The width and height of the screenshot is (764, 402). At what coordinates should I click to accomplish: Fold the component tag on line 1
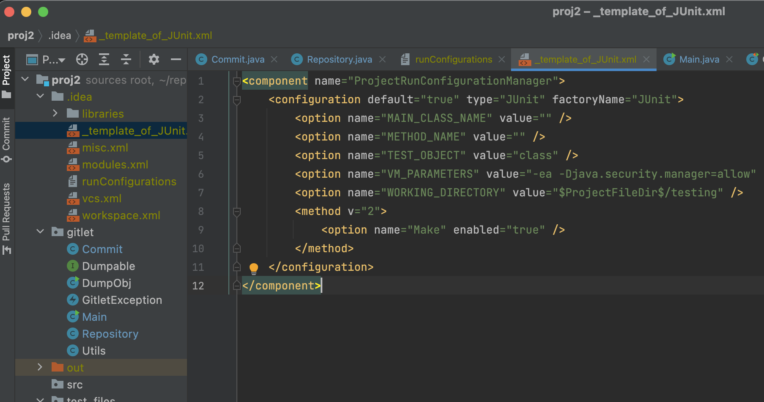[x=237, y=81]
